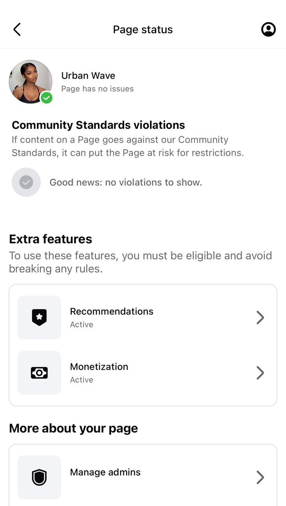The height and width of the screenshot is (506, 286).
Task: Tap the Manage admins shield icon
Action: [x=39, y=477]
